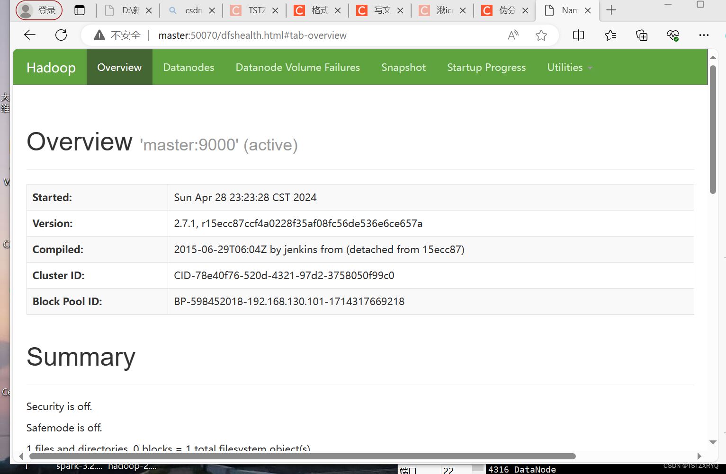The height and width of the screenshot is (474, 726).
Task: Click the Version 2.7.1 value
Action: pyautogui.click(x=298, y=223)
